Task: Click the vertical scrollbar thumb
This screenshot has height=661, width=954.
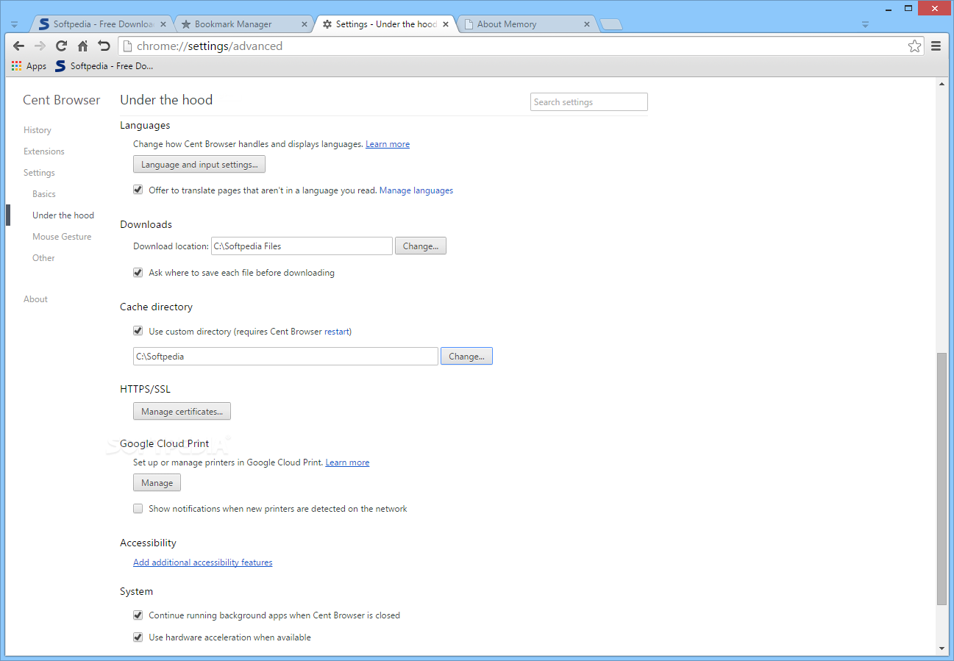Action: [x=941, y=479]
